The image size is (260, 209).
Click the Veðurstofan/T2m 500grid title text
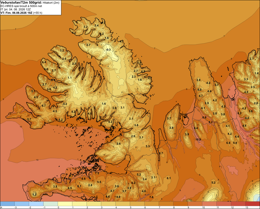(21, 3)
